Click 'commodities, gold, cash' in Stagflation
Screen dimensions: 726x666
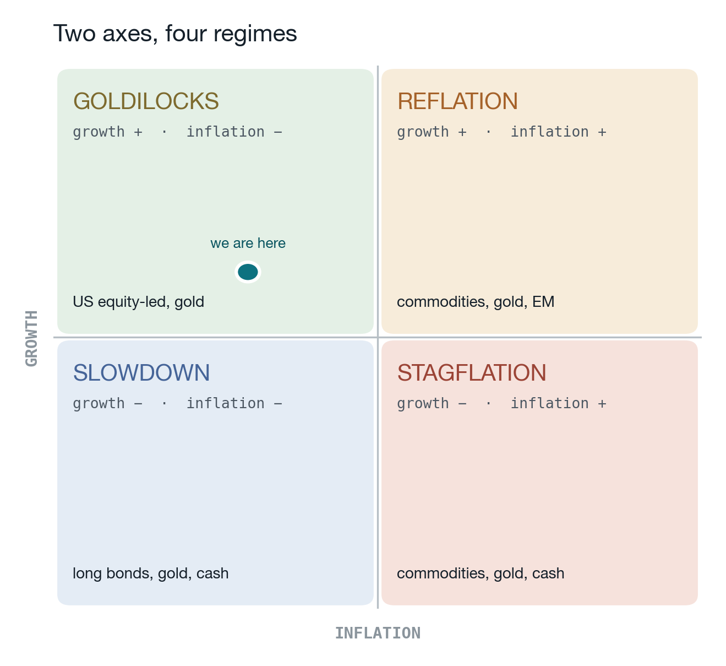[481, 573]
